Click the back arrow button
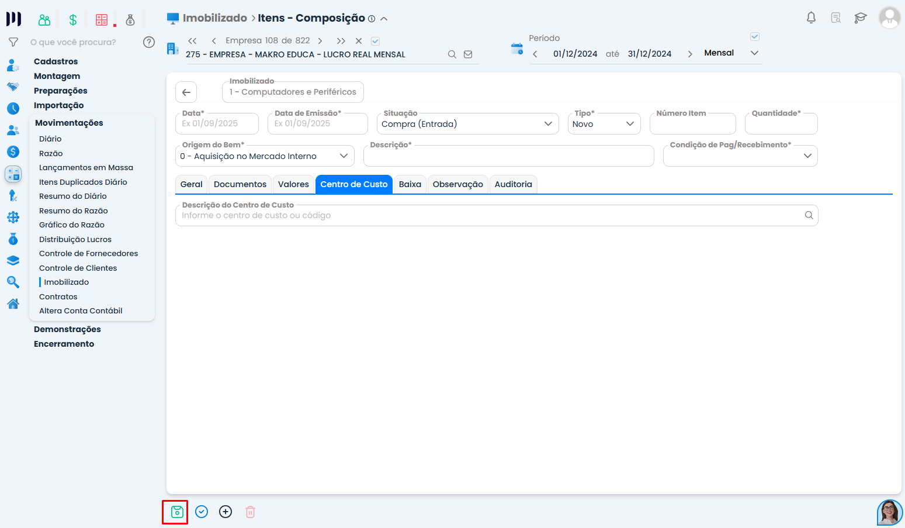The width and height of the screenshot is (905, 528). coord(186,92)
